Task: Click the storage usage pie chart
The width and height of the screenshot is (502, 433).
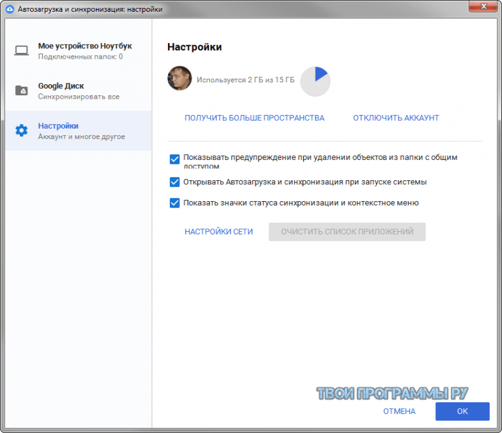Action: [x=315, y=81]
